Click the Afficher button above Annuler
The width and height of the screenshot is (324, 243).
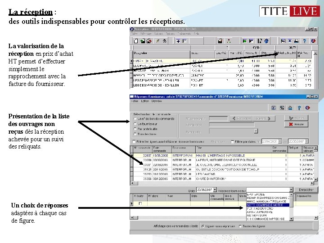tap(297, 118)
